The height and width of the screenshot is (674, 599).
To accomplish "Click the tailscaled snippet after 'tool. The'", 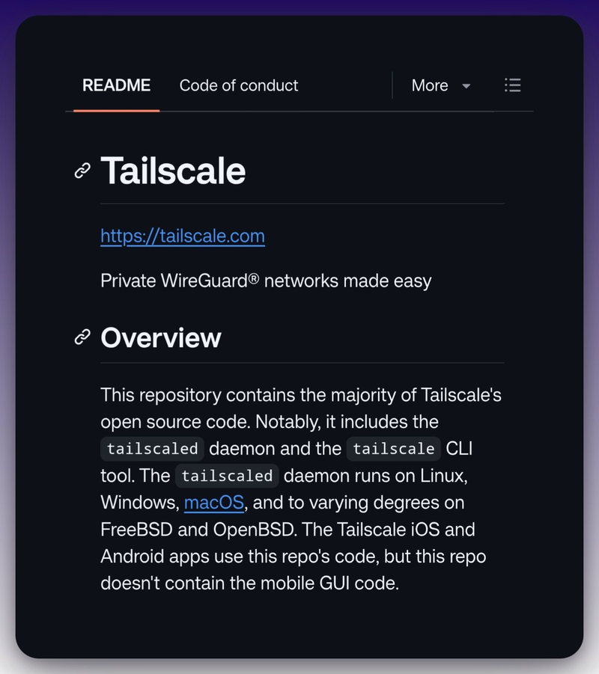I will click(x=227, y=476).
